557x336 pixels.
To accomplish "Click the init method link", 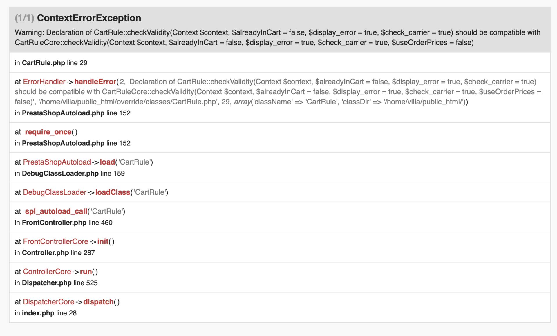I will tap(103, 241).
